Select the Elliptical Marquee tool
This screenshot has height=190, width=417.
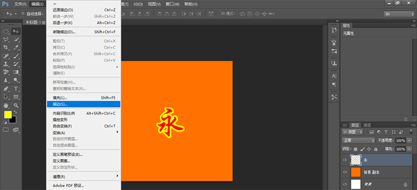pos(6,31)
